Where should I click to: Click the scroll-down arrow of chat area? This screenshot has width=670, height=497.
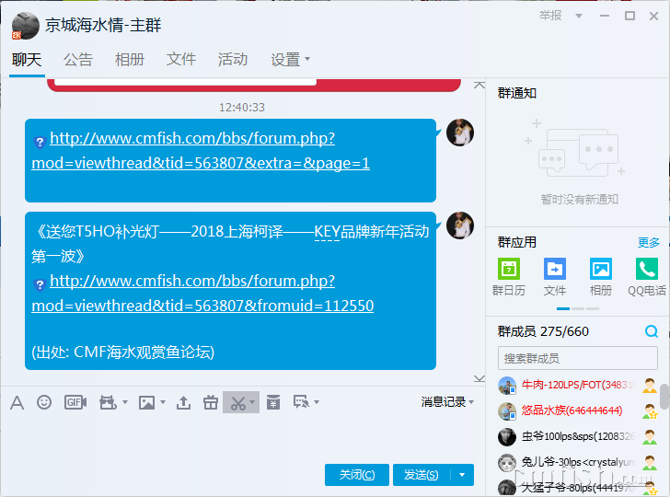point(479,378)
